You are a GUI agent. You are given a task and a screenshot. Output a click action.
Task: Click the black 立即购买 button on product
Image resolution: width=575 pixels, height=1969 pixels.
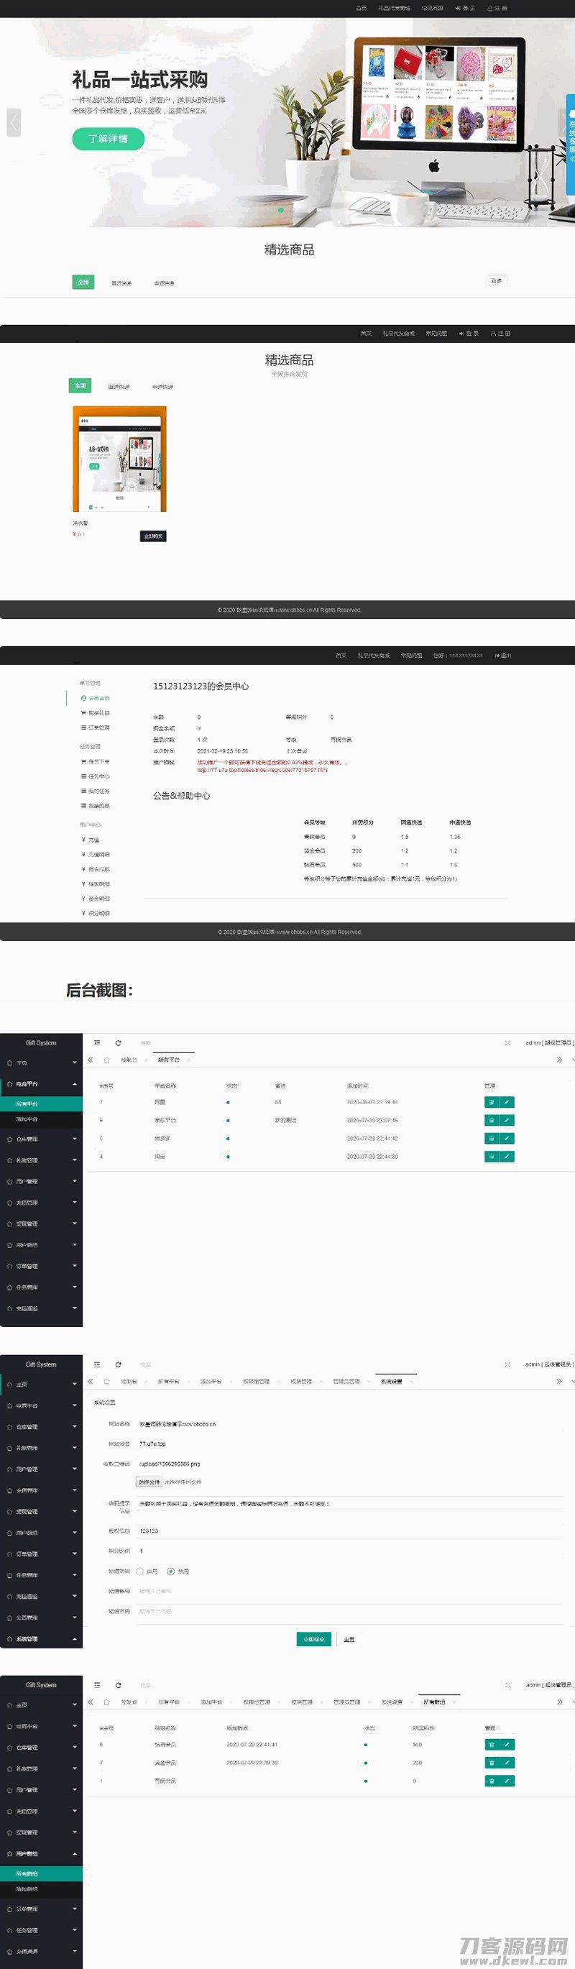pos(153,536)
